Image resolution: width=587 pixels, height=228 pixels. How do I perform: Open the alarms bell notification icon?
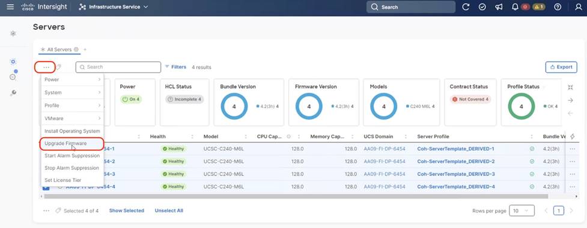[515, 7]
